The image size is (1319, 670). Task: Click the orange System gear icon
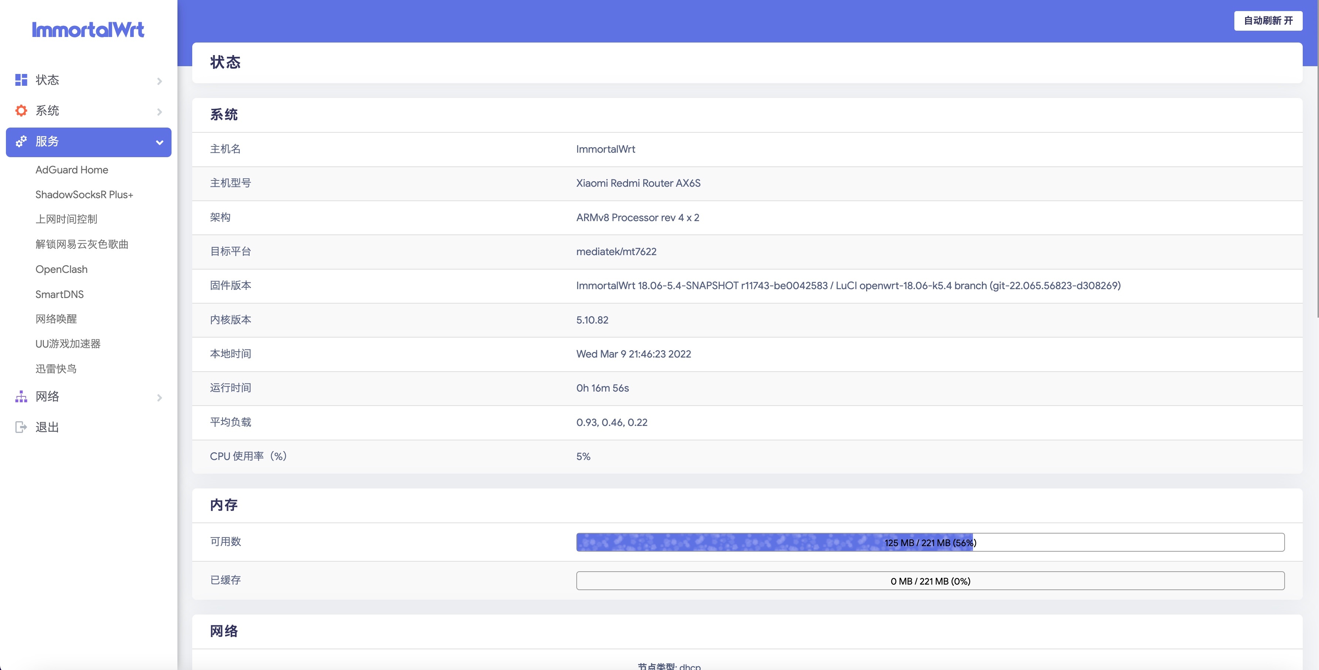(21, 111)
